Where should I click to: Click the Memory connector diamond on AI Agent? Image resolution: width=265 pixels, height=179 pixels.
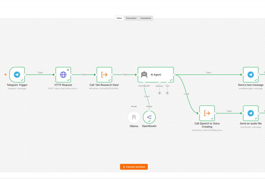point(160,83)
